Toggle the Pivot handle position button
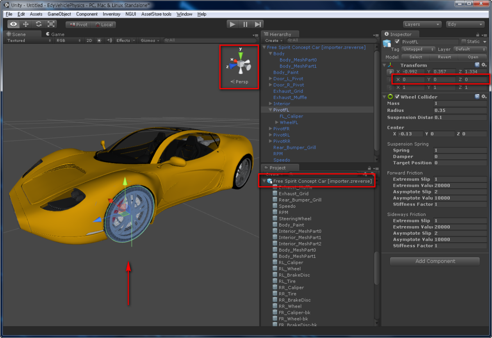 tap(78, 25)
